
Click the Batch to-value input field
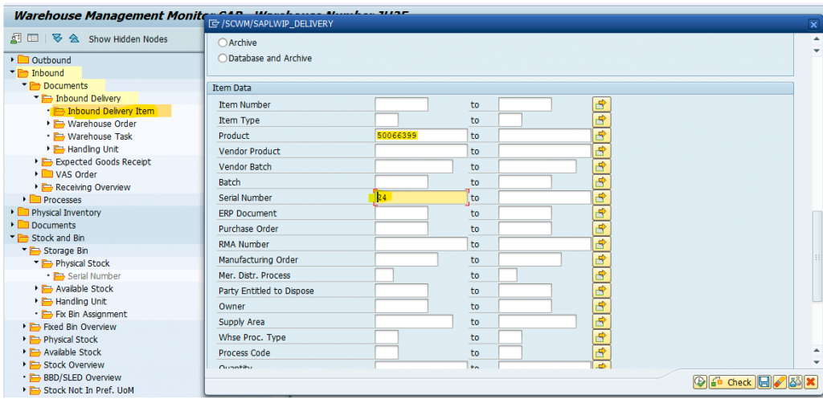coord(525,182)
